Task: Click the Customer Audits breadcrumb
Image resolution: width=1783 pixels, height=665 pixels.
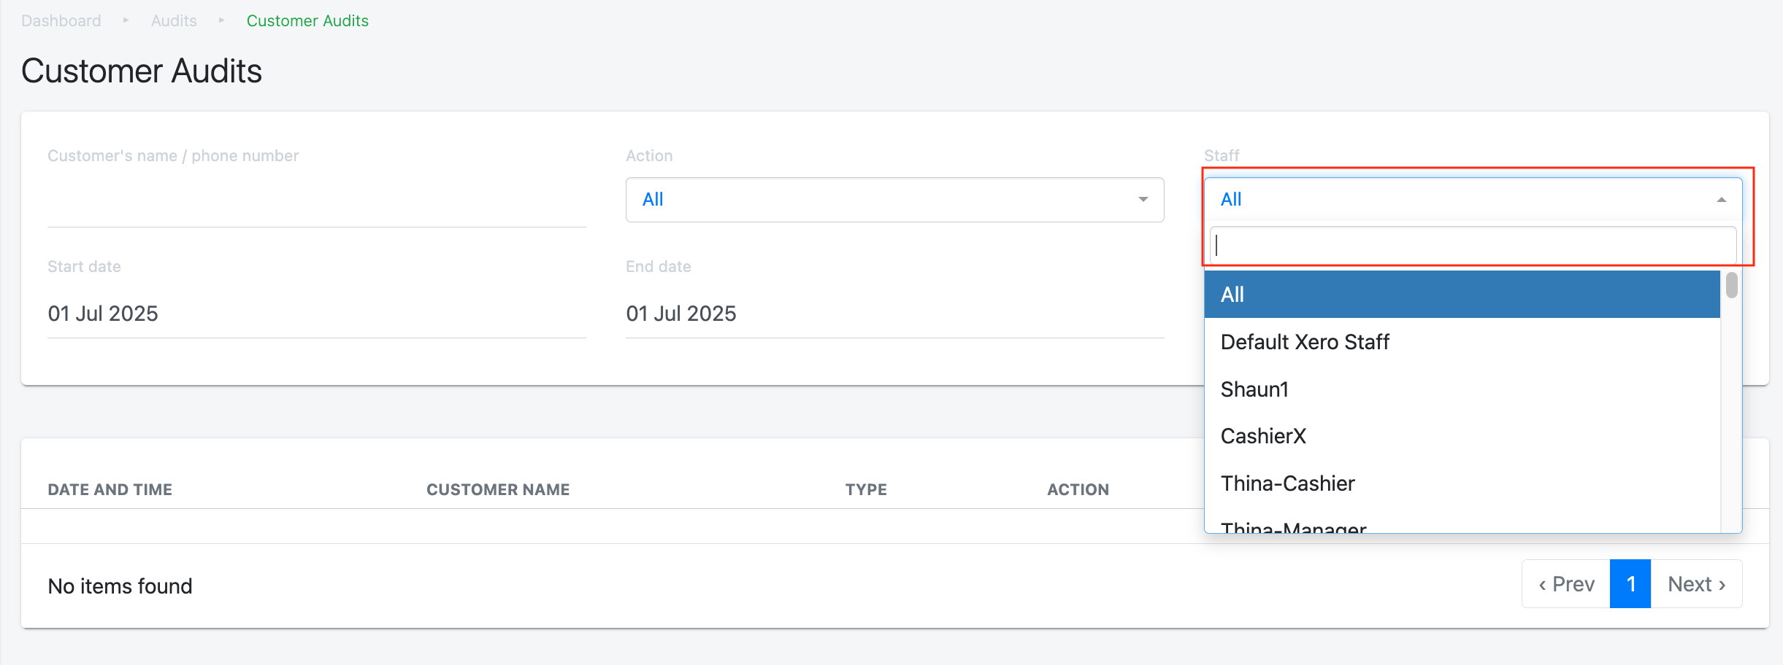Action: pos(307,20)
